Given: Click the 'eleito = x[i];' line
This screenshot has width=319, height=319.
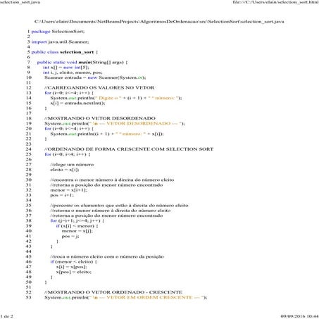Looking at the screenshot, I should [65, 170].
